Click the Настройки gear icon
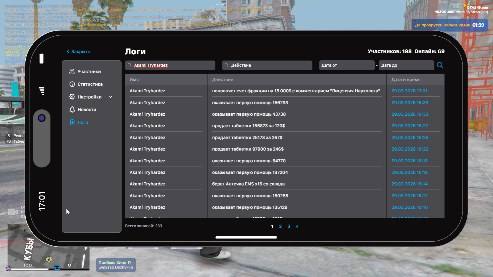Image resolution: width=493 pixels, height=277 pixels. pos(72,97)
